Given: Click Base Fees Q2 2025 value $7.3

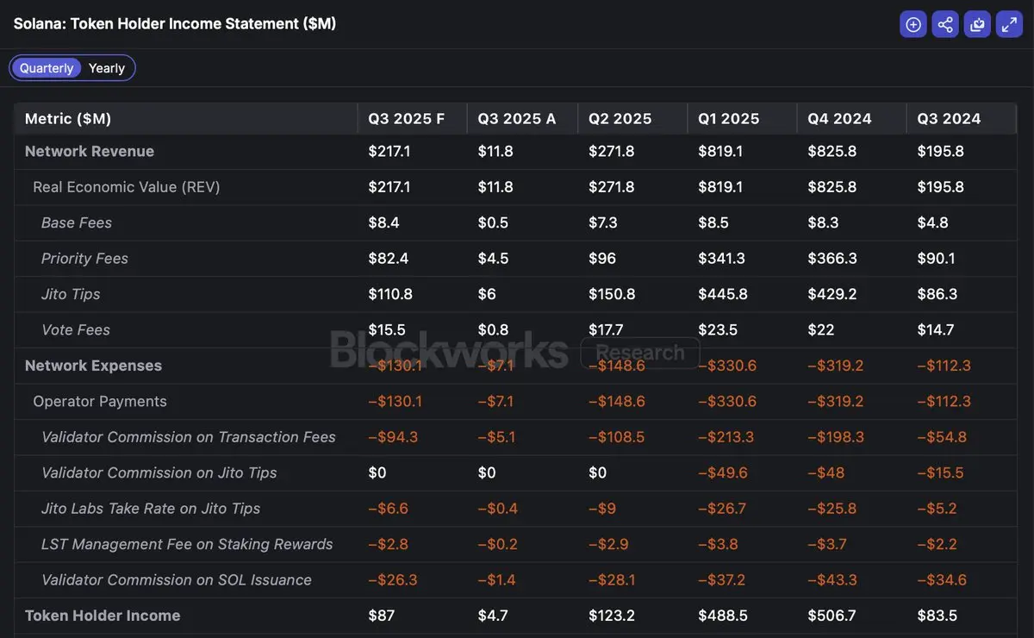Looking at the screenshot, I should 603,222.
